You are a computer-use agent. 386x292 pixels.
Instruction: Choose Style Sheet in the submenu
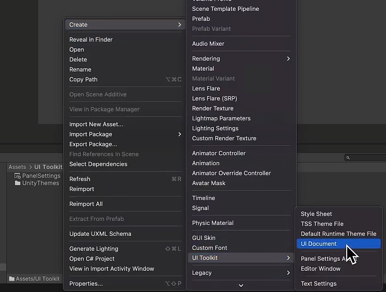338,214
